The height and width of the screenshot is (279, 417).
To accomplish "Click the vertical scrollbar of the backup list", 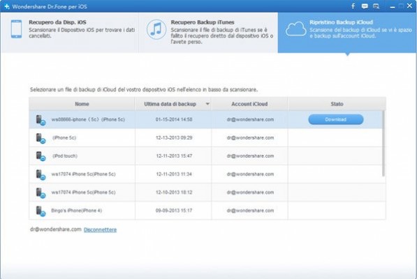I will pos(383,144).
